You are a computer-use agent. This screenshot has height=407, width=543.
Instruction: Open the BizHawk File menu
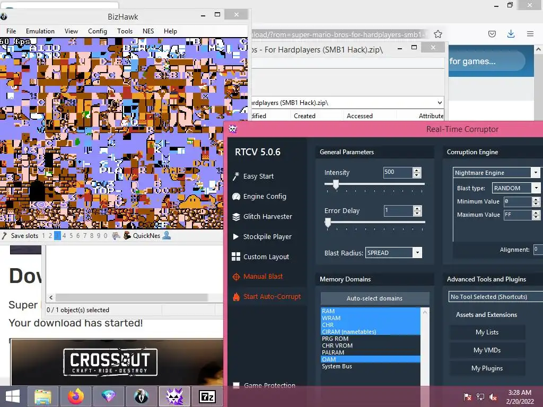click(x=11, y=31)
